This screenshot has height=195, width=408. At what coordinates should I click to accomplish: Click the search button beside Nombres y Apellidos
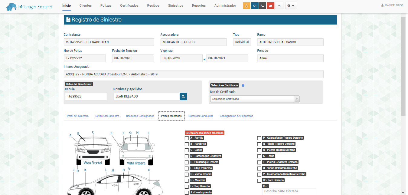coord(183,97)
